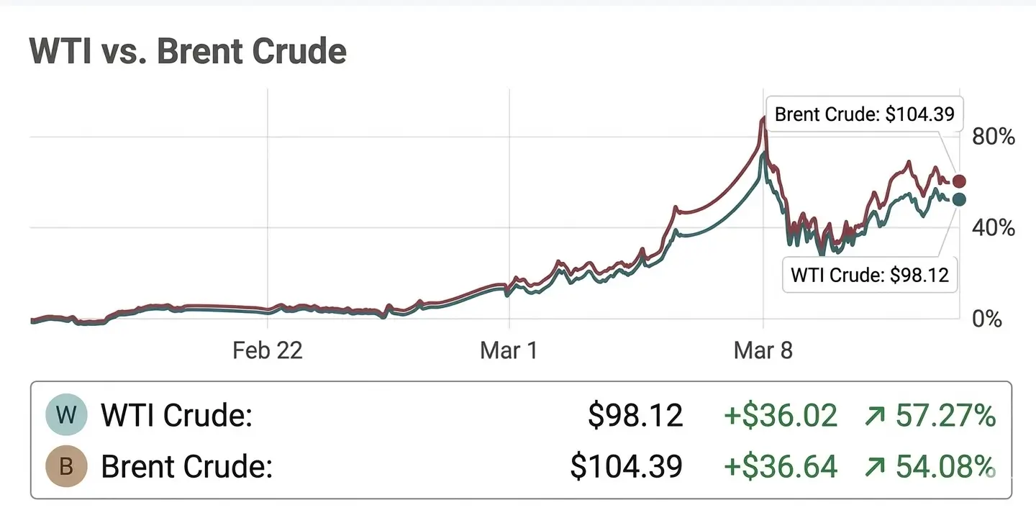The image size is (1036, 518).
Task: Click the +$36.64 Brent change value
Action: 780,467
